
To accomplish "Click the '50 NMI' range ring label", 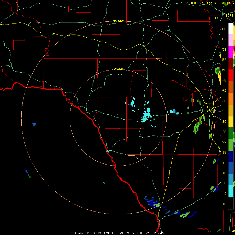I will [x=118, y=69].
